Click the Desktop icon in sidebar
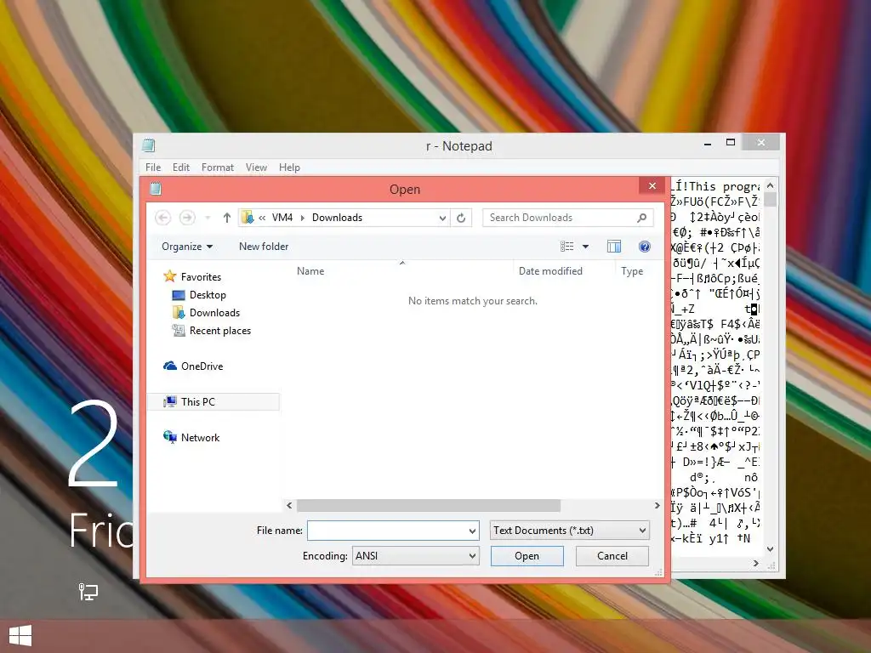Screen dimensions: 871x653 (x=179, y=295)
